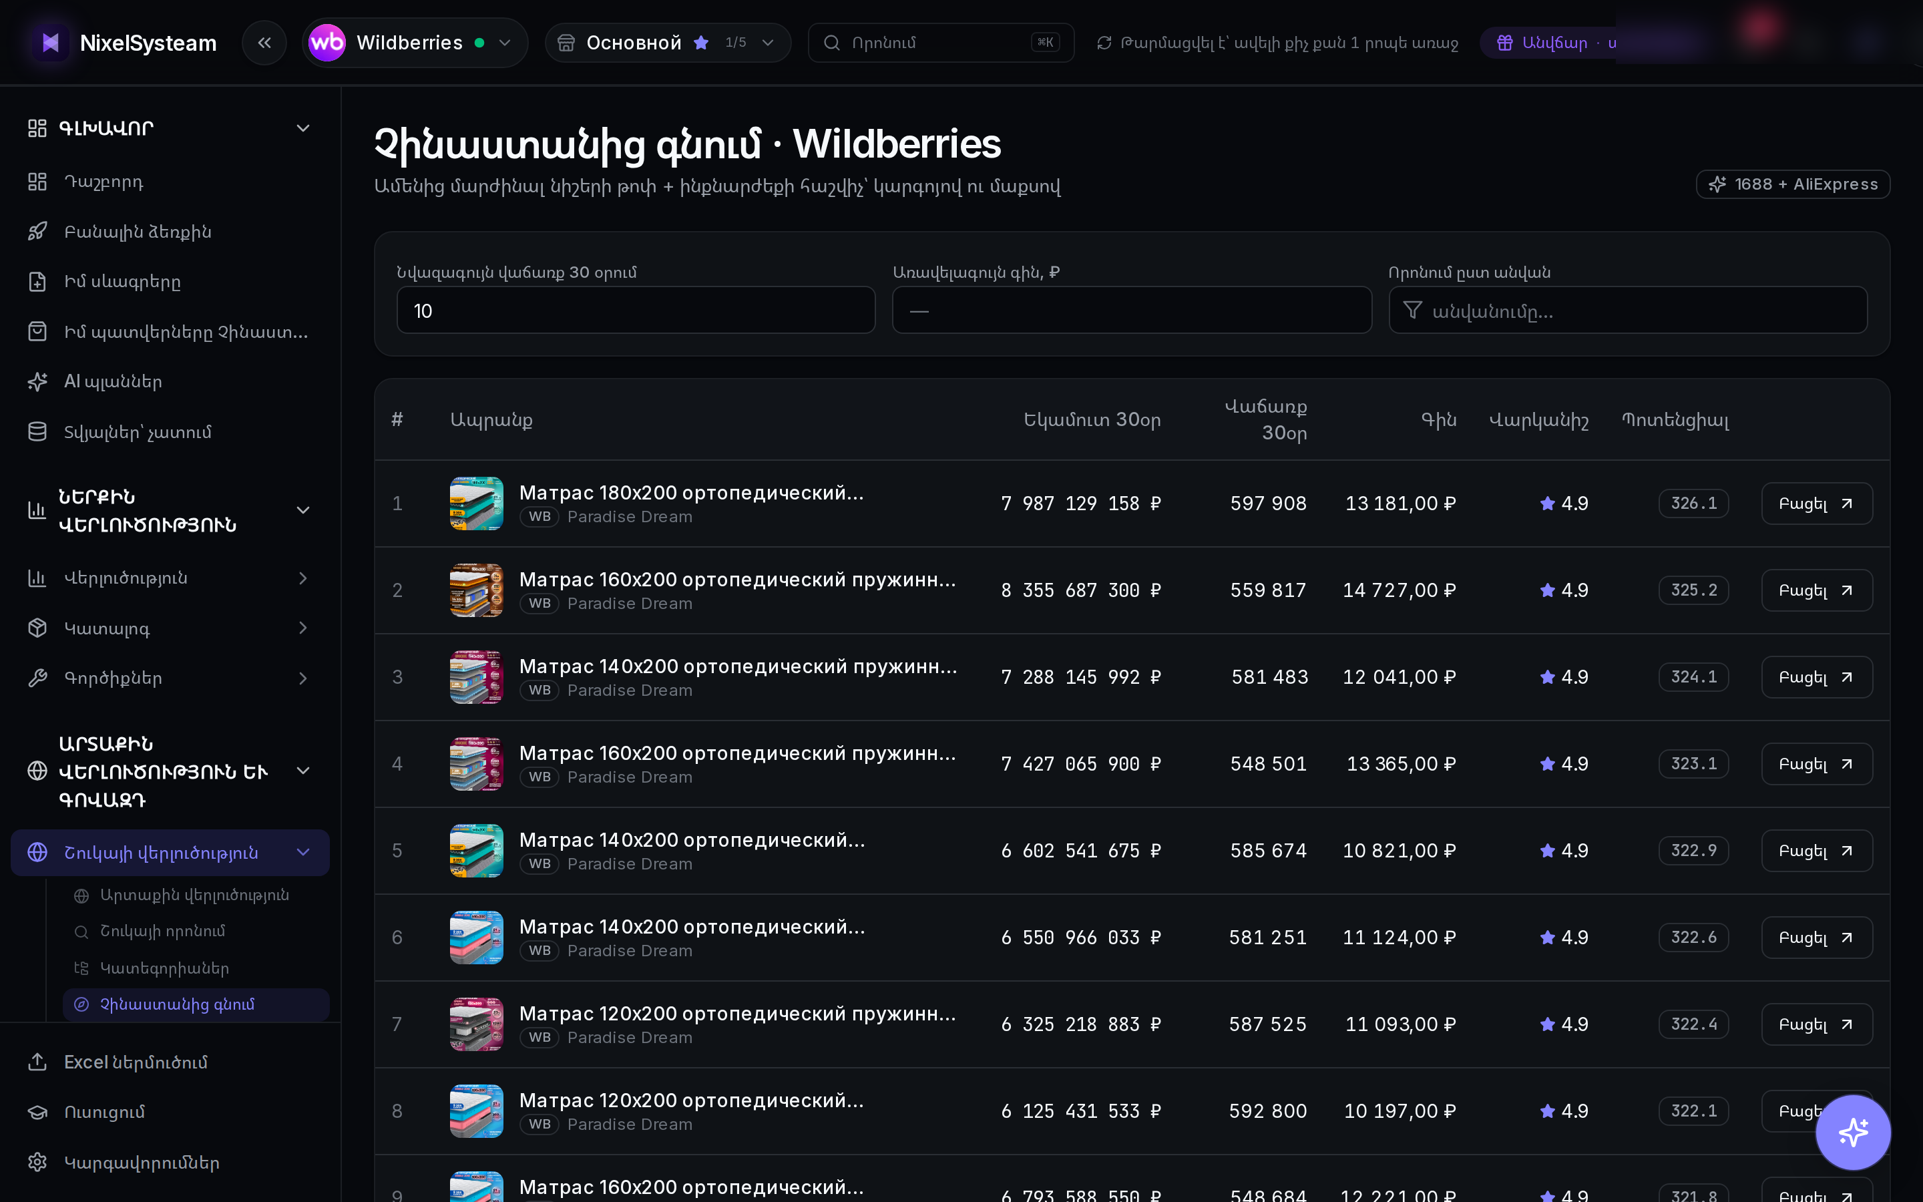This screenshot has height=1202, width=1923.
Task: Click Բացել button in row 5
Action: tap(1817, 851)
